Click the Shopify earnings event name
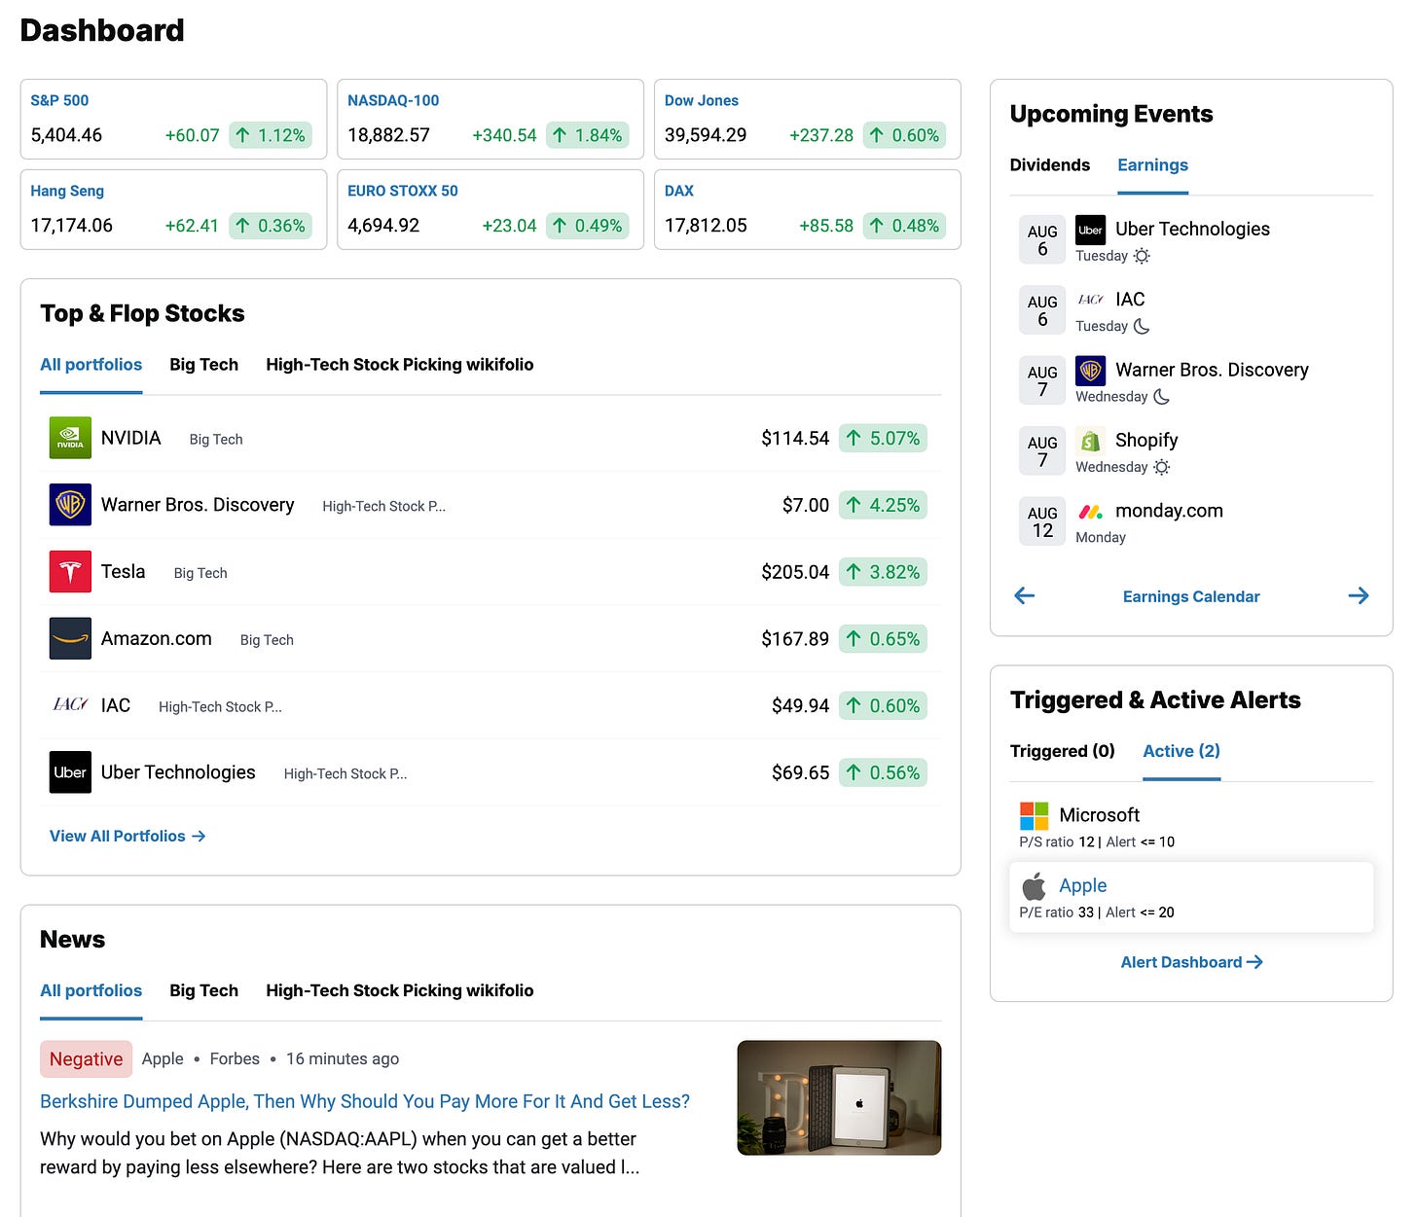This screenshot has width=1417, height=1217. [1146, 440]
